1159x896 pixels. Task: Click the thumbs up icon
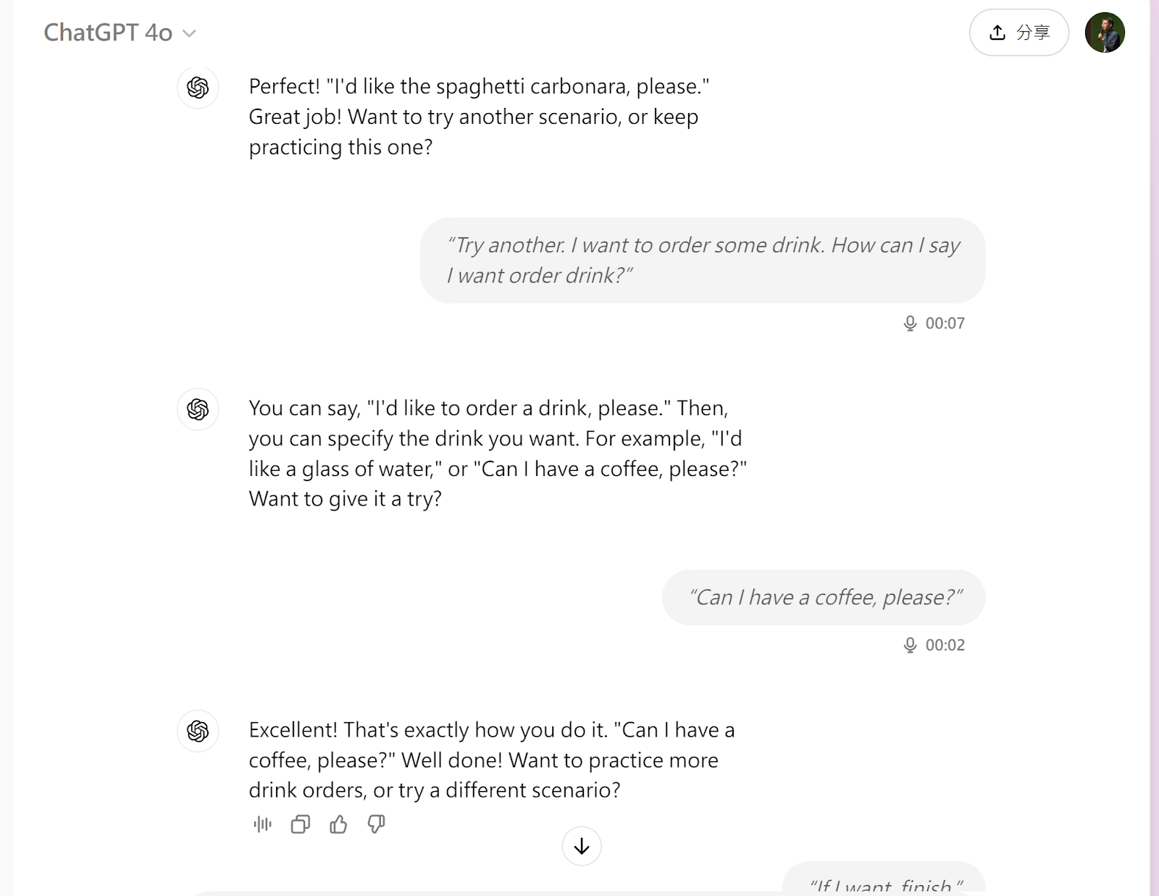(x=338, y=824)
